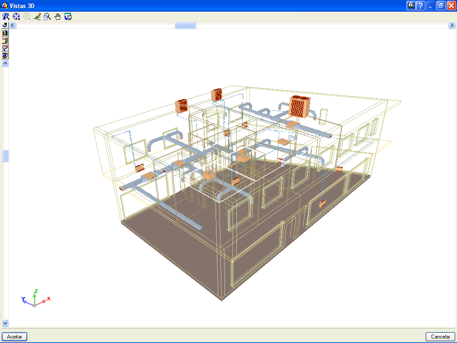
Task: Click the pink cube with arrows icon
Action: tap(5, 48)
